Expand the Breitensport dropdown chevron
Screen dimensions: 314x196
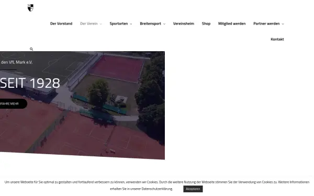pyautogui.click(x=164, y=24)
